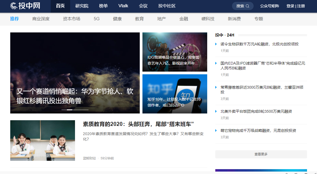
Task: Select the 专题 category tab
Action: [258, 19]
